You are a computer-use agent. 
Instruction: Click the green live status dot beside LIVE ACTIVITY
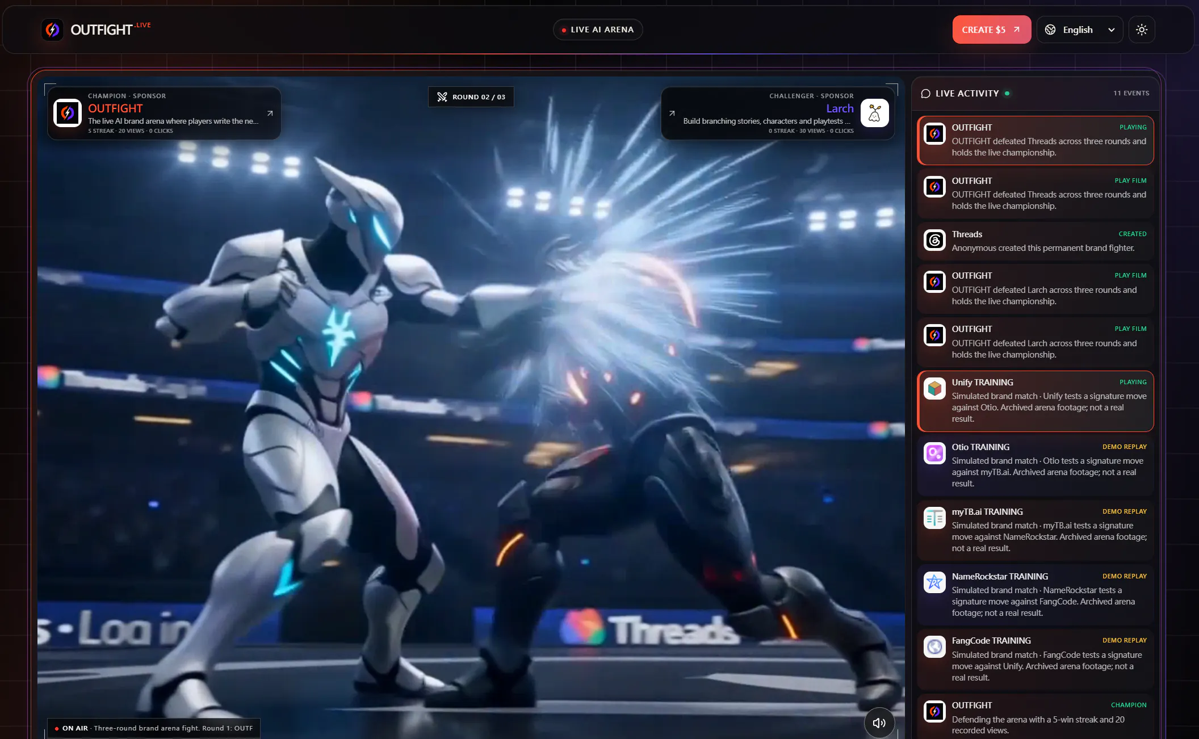point(1007,93)
